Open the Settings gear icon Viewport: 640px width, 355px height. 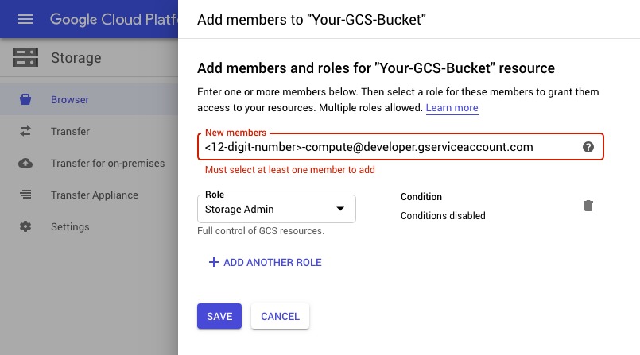(x=25, y=226)
